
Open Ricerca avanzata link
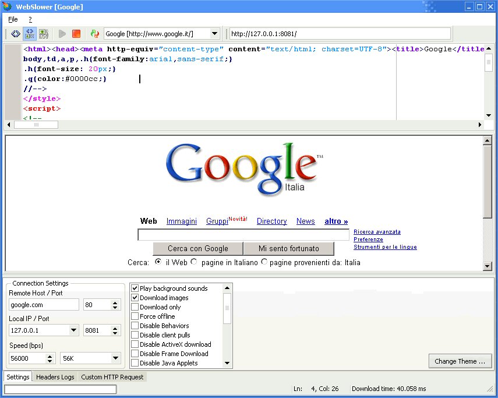point(377,232)
